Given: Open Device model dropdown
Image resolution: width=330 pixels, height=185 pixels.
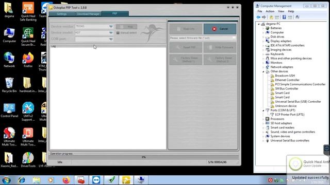Looking at the screenshot, I should pyautogui.click(x=111, y=33).
